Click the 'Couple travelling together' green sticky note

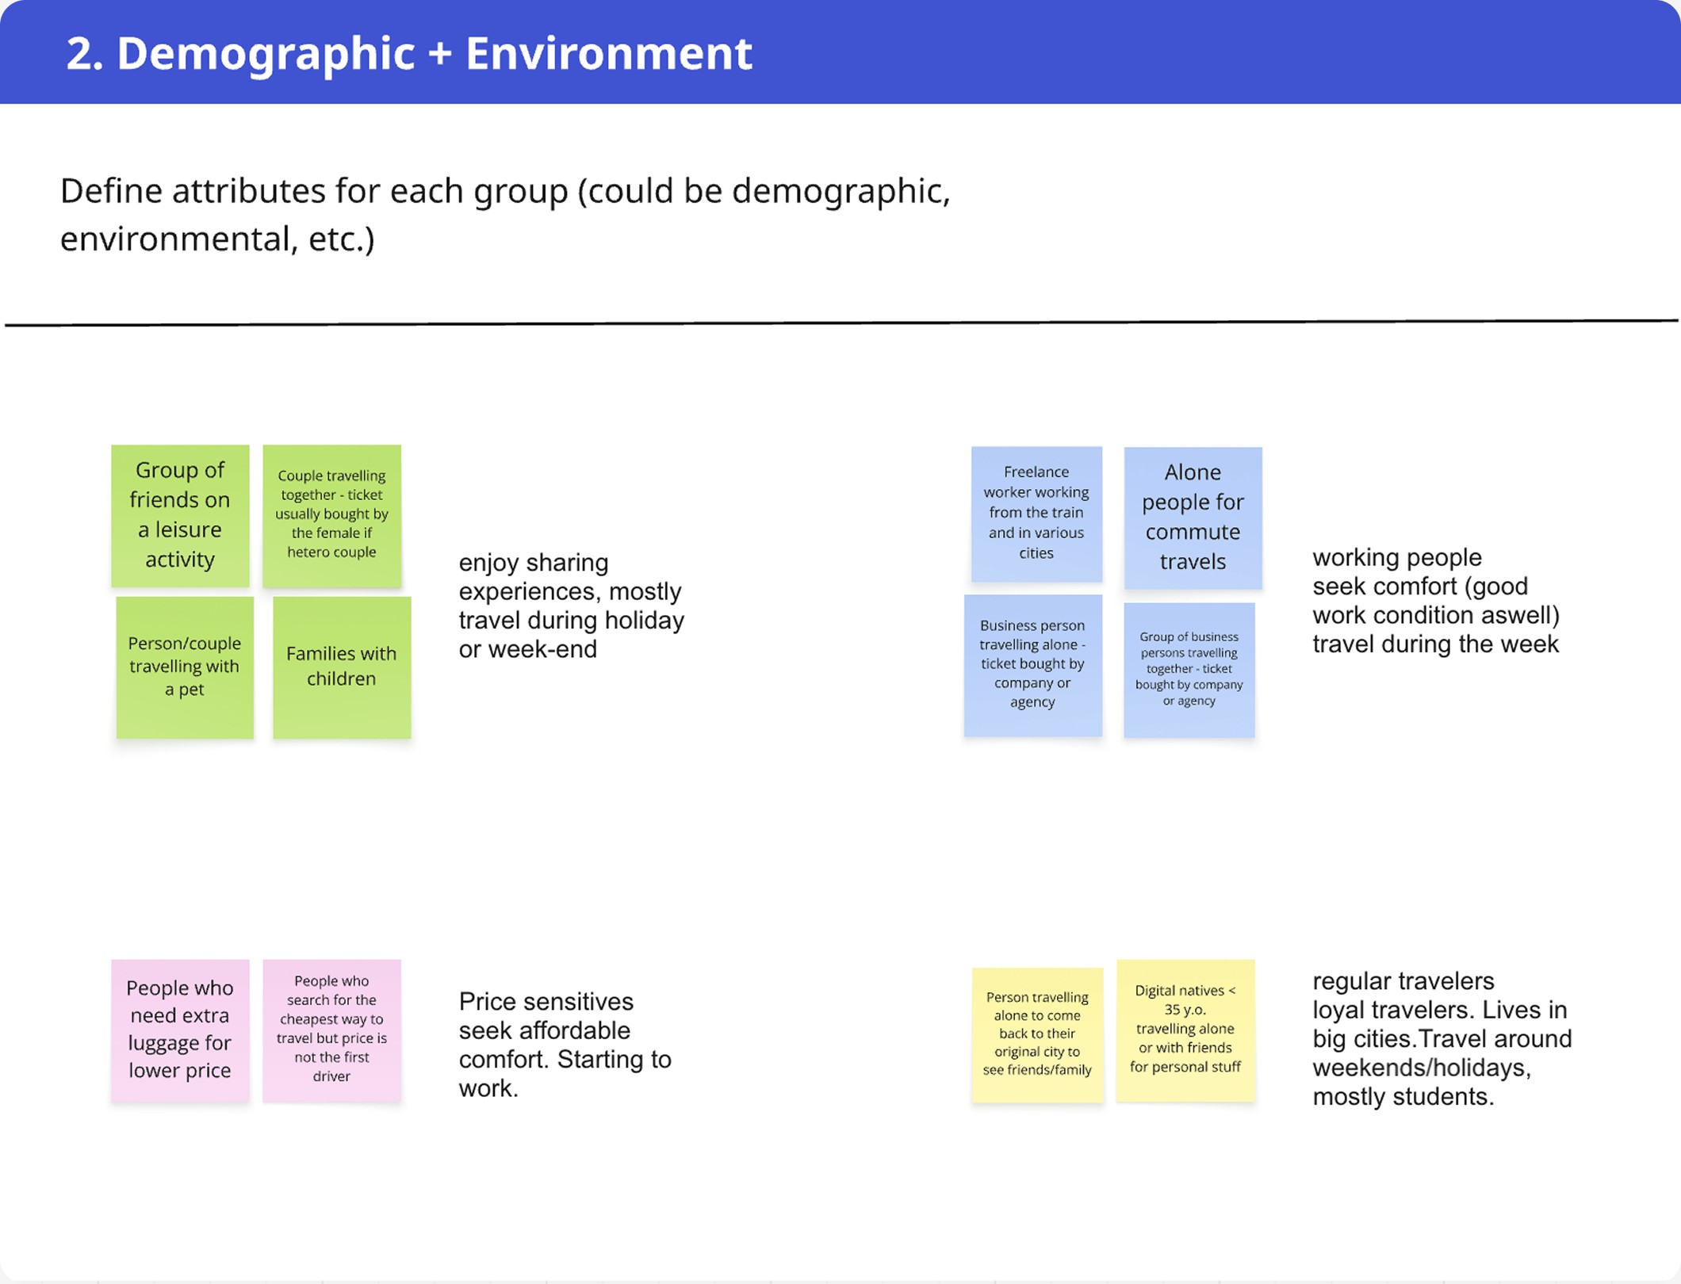331,515
